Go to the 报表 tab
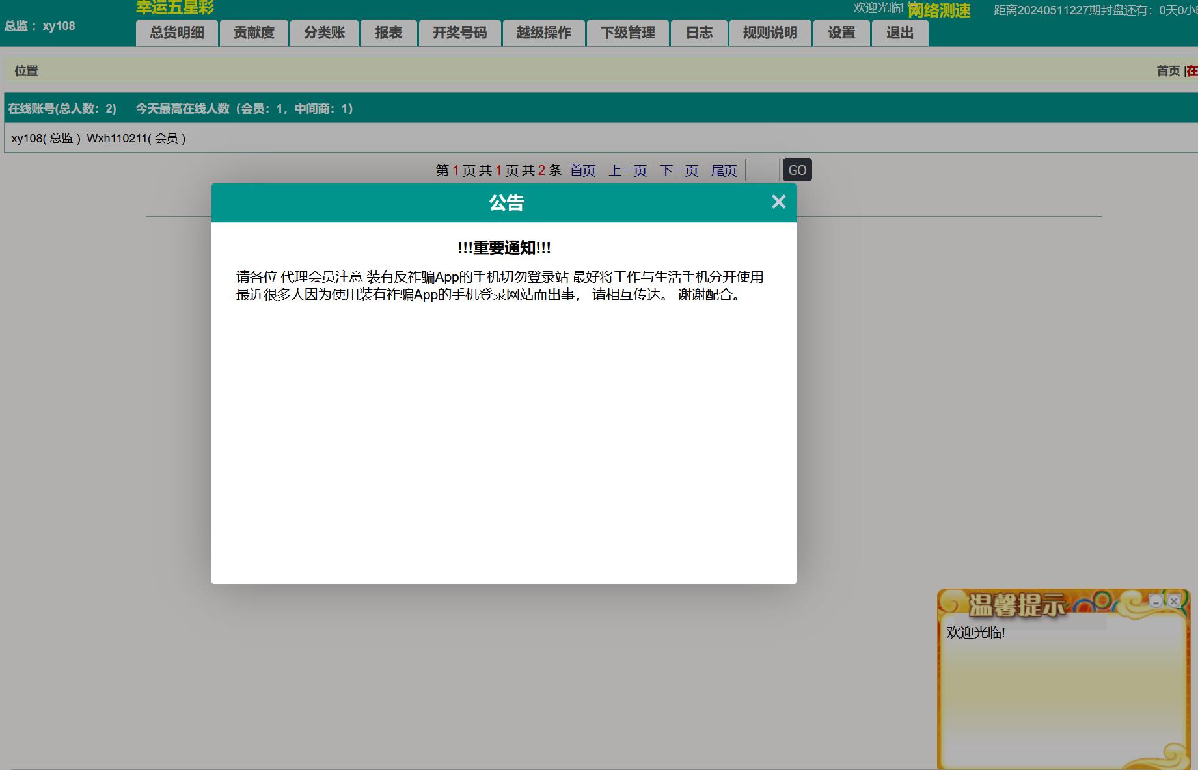The height and width of the screenshot is (770, 1198). [x=388, y=33]
